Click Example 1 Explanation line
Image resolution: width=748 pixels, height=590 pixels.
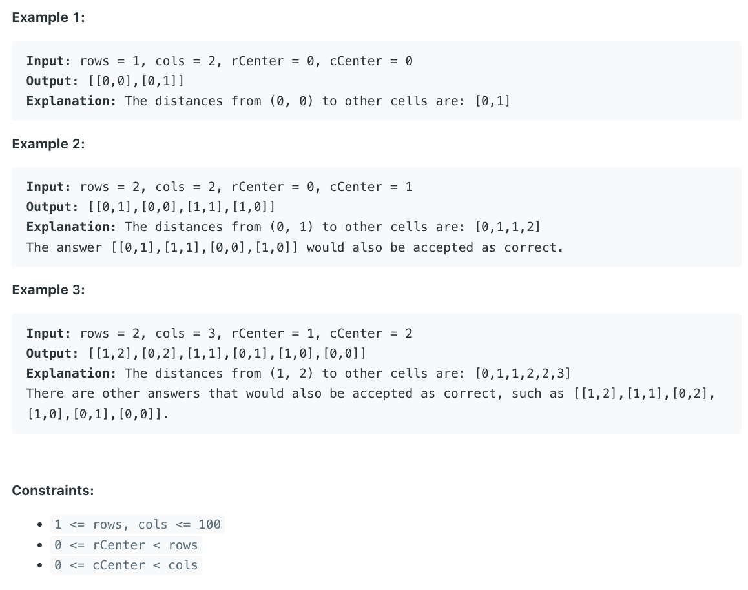pyautogui.click(x=268, y=101)
